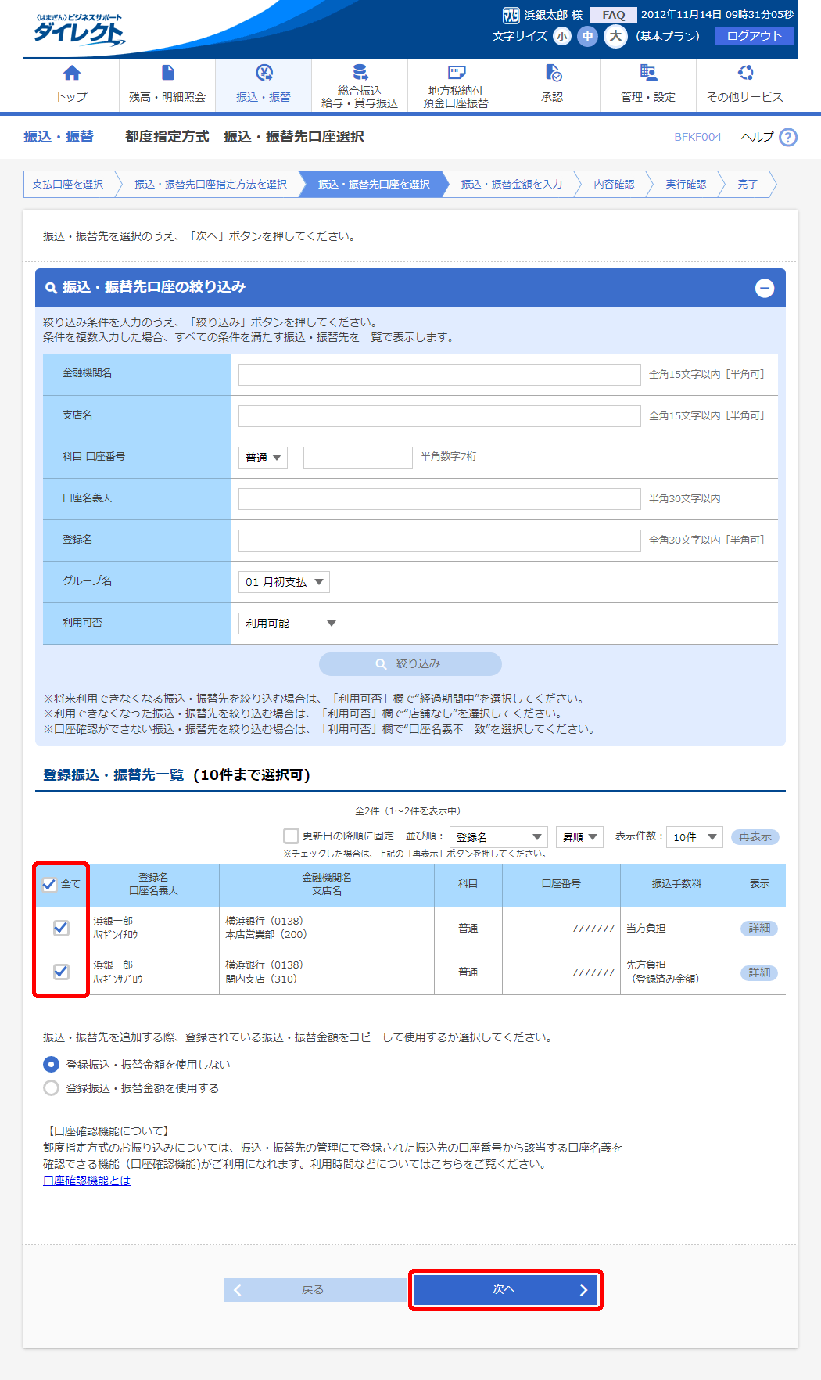Click the 次へ button
The image size is (821, 1380).
click(x=505, y=1289)
